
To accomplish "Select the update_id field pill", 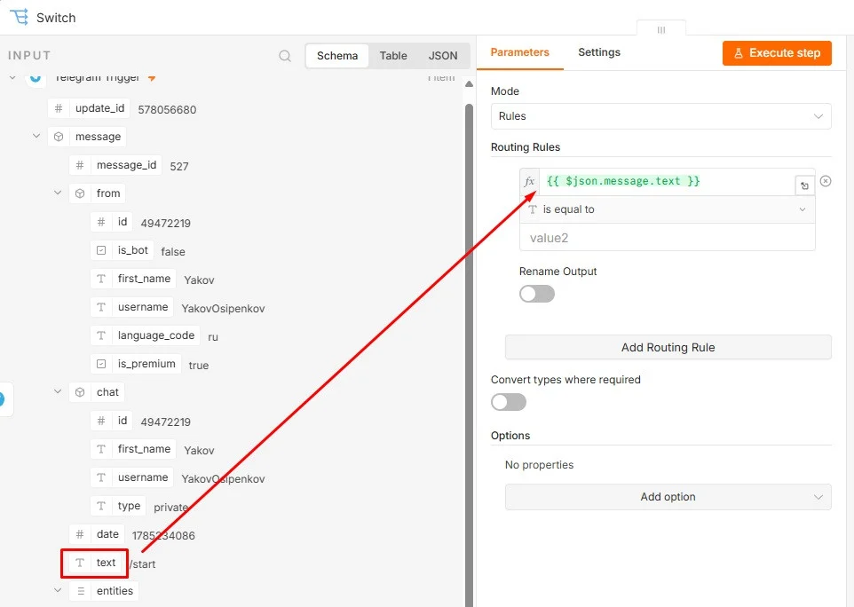I will pos(89,108).
